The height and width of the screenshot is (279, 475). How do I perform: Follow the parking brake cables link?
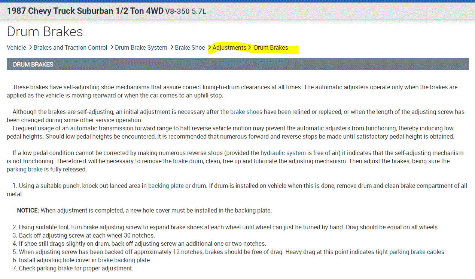point(417,252)
